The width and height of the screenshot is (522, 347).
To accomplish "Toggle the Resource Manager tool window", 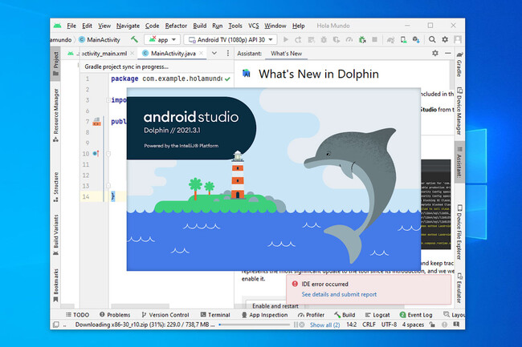I will click(x=55, y=115).
